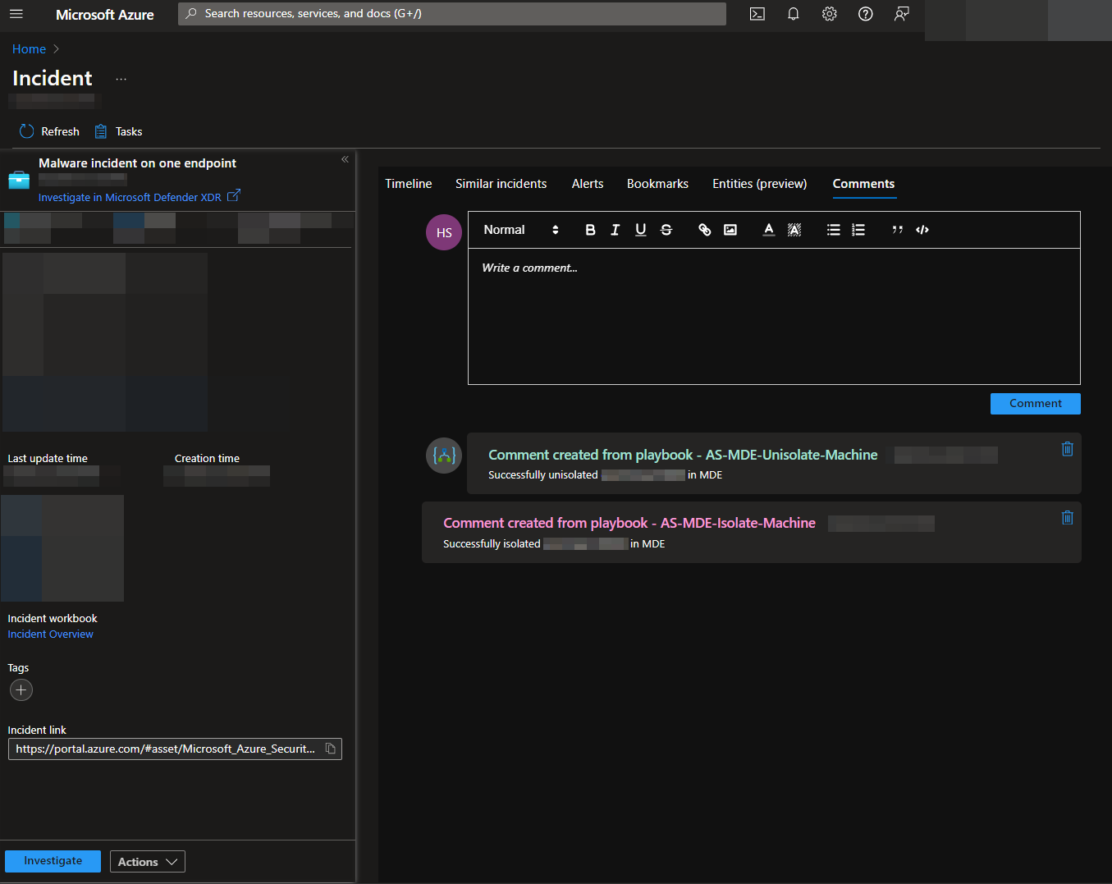Click the 'Successfully unisolated' comment text
This screenshot has width=1112, height=884.
pyautogui.click(x=543, y=475)
